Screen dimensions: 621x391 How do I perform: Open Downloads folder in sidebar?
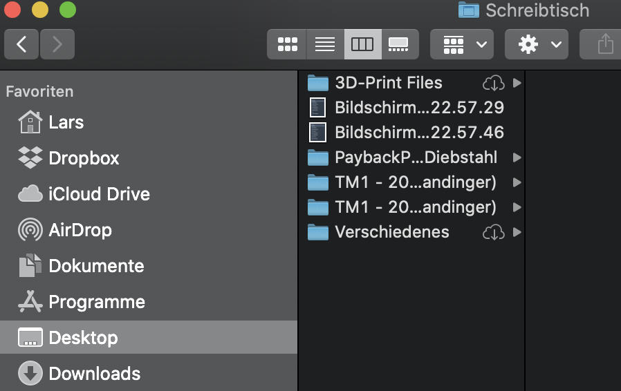(x=94, y=374)
